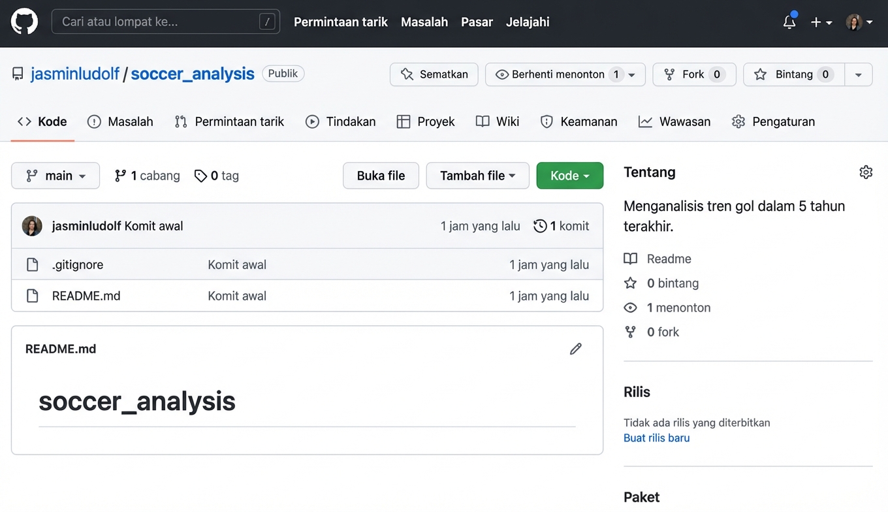Switch to the Kode tab
Image resolution: width=888 pixels, height=512 pixels.
click(x=42, y=121)
